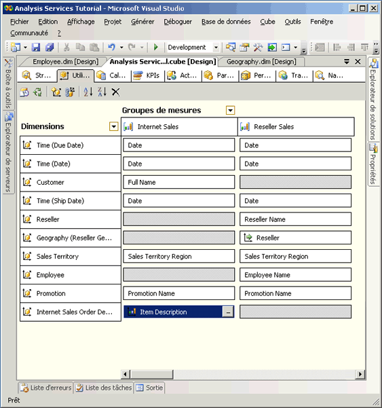
Task: Click the Redo arrow icon
Action: coord(132,48)
